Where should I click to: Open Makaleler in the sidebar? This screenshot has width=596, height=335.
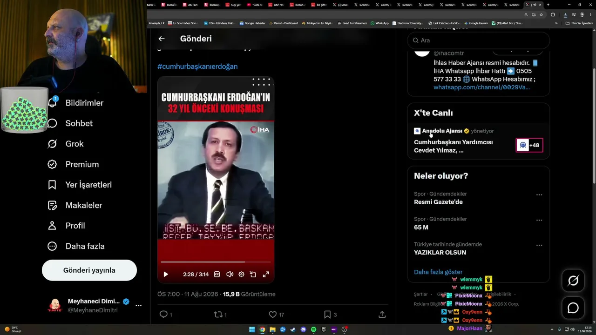pyautogui.click(x=74, y=205)
